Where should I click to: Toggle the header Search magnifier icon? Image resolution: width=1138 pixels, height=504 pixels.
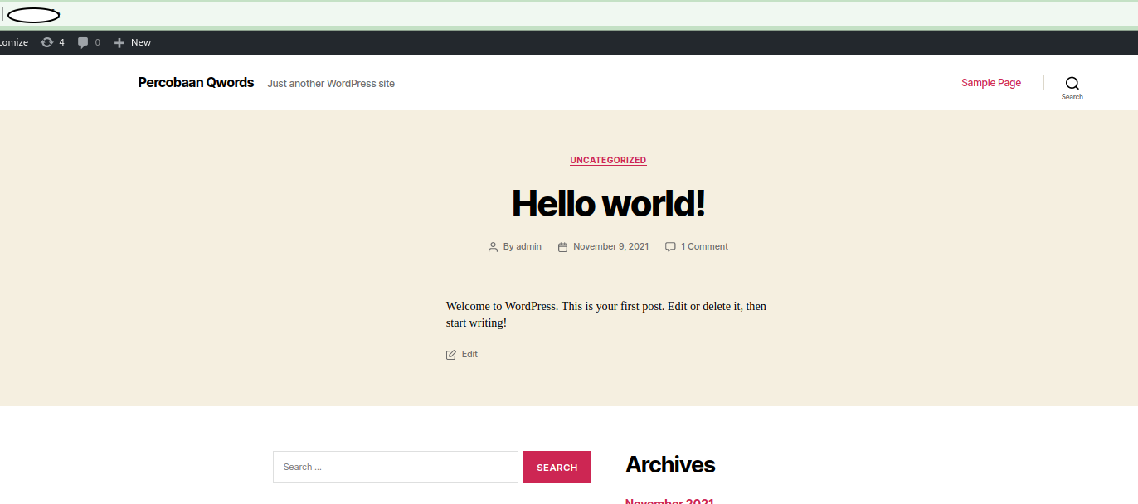point(1072,84)
